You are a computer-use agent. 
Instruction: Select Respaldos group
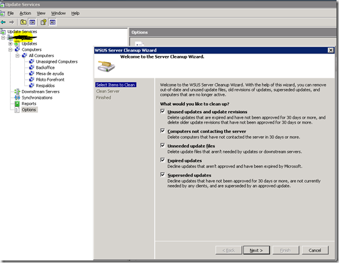[45, 86]
